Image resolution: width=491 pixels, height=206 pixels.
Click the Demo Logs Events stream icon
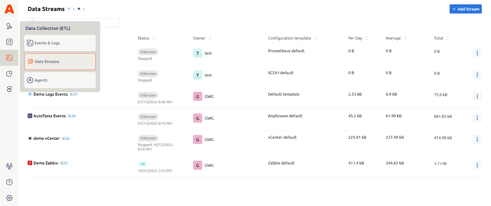point(30,94)
